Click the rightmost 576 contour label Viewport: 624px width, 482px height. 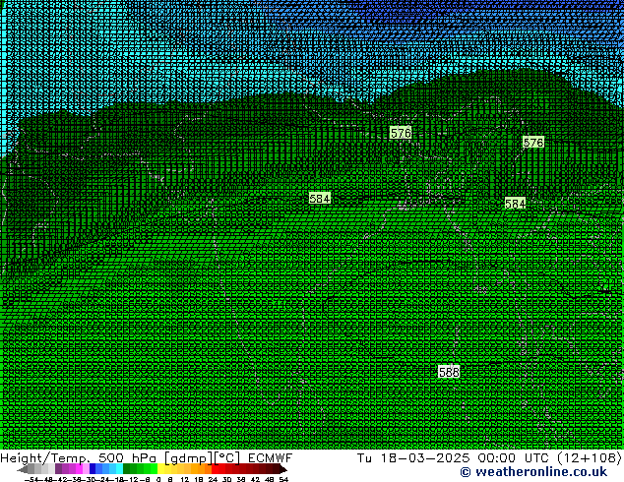(533, 143)
